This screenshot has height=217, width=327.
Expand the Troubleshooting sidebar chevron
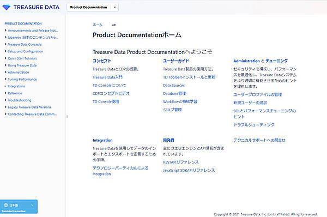coord(5,100)
